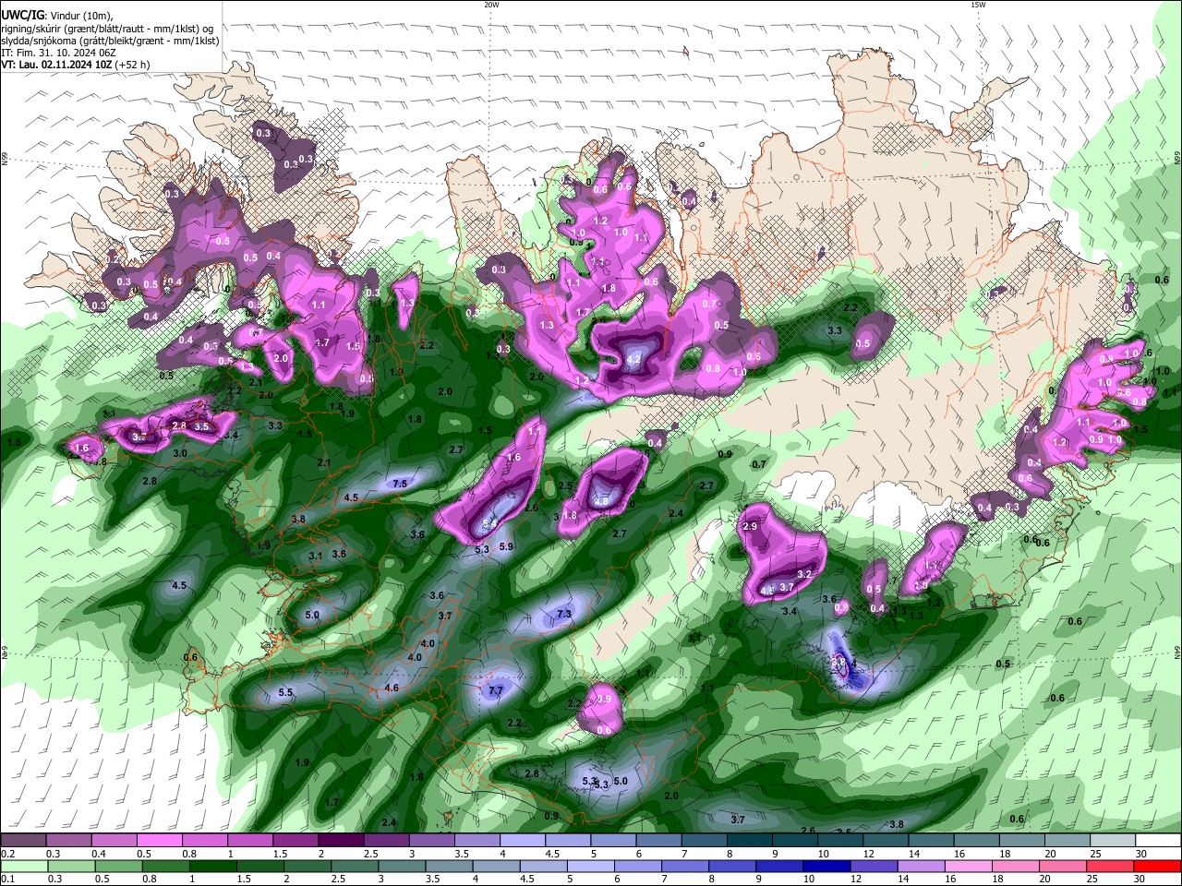This screenshot has width=1182, height=886.
Task: Click the 'slydda/snjókoma (grátt/bleikt/grænt' description line
Action: pyautogui.click(x=110, y=41)
